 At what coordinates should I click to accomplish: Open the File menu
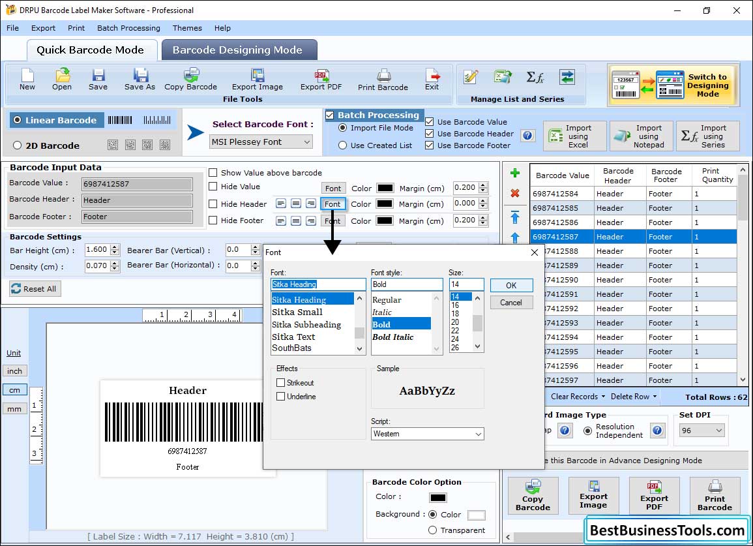(12, 28)
